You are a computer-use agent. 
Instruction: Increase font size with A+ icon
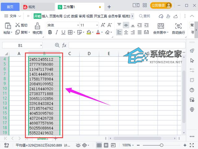[x=103, y=25]
